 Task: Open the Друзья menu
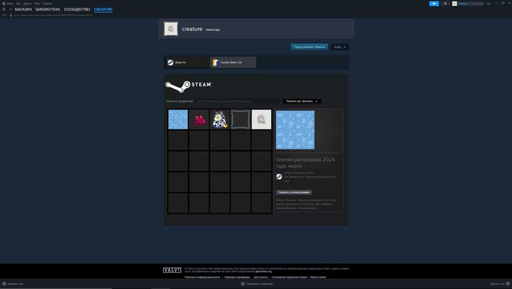(x=27, y=4)
